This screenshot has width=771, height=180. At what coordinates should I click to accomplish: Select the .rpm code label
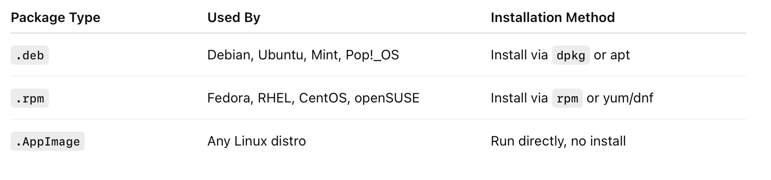30,99
